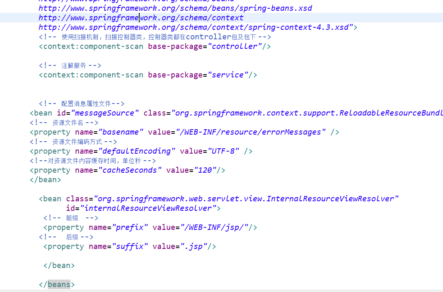Screen dimensions: 443x292
Task: Click the InternalResourceViewResolver class value
Action: coord(246,199)
